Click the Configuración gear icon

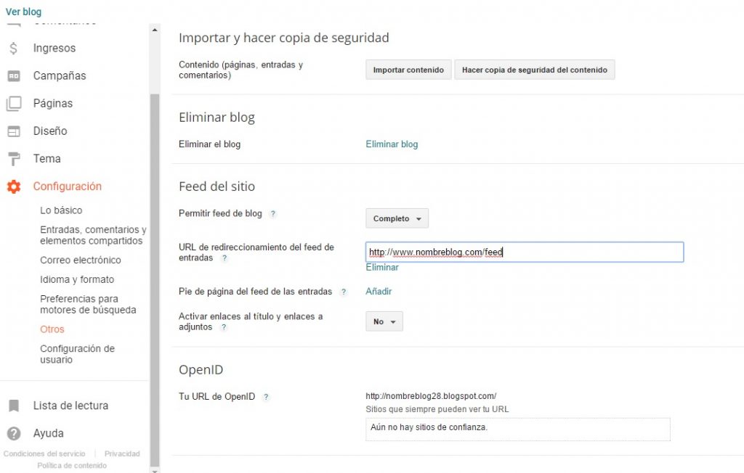pos(14,186)
